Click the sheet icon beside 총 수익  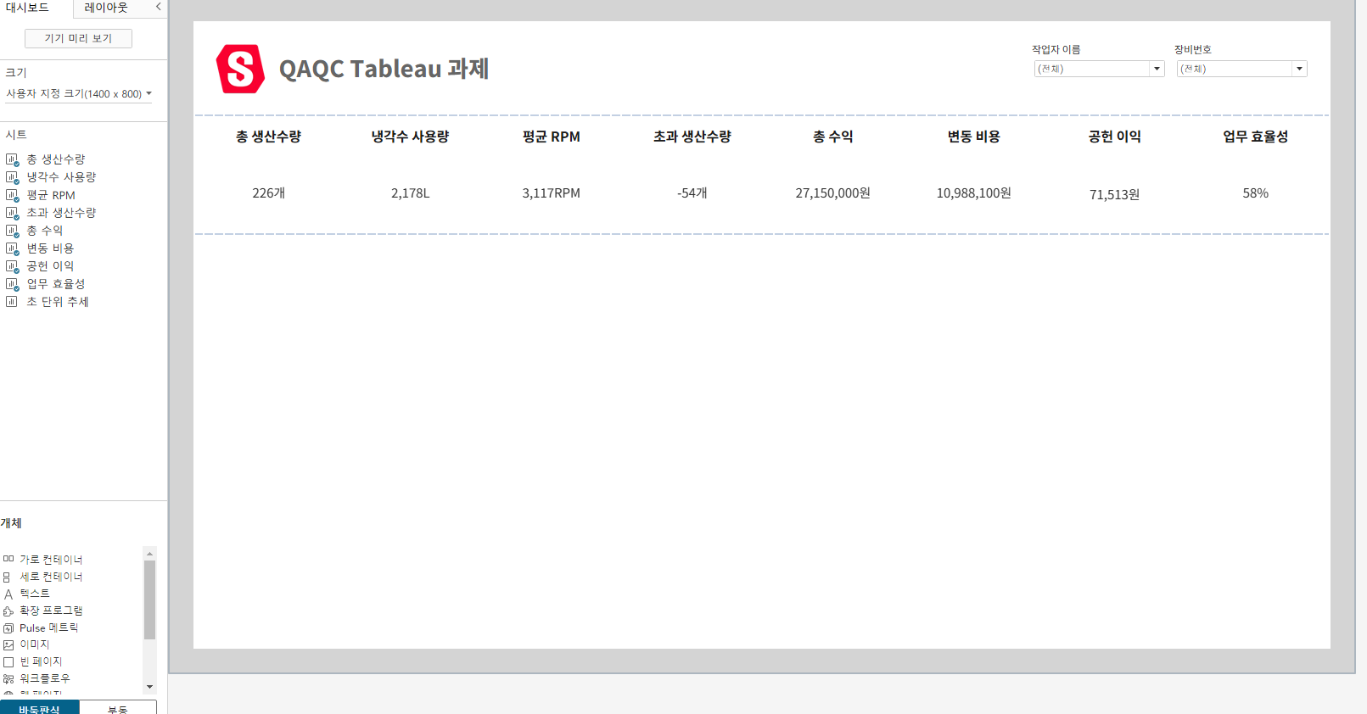[x=12, y=231]
